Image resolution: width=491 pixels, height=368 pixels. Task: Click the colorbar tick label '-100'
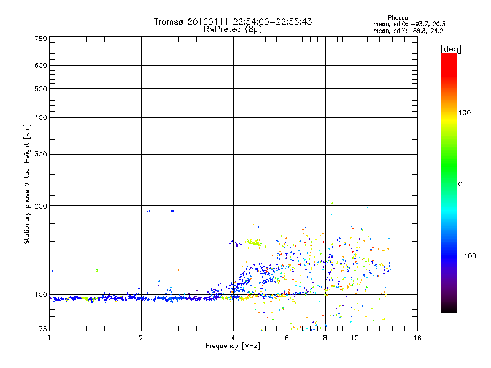coord(467,256)
